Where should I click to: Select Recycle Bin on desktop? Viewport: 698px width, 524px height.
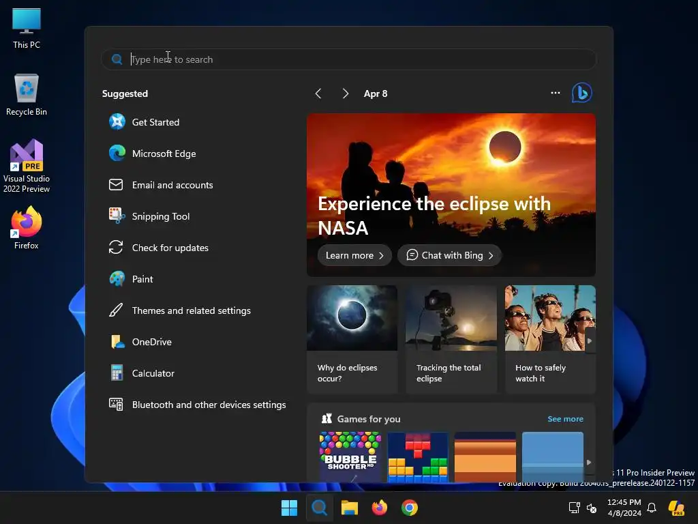(x=27, y=95)
